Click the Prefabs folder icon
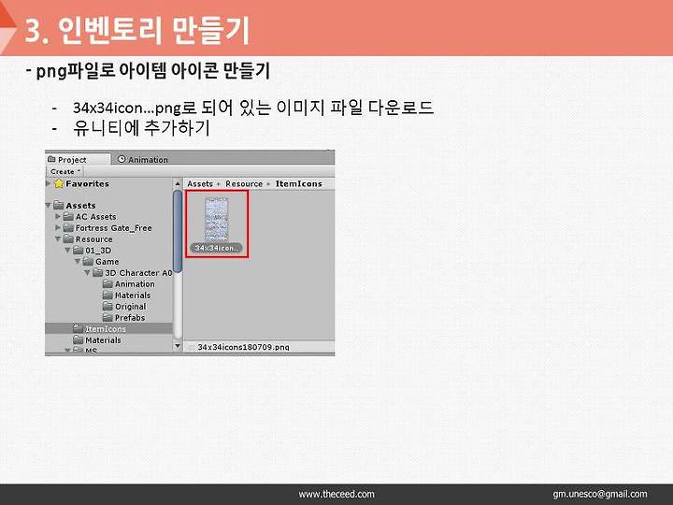The image size is (673, 505). point(107,317)
